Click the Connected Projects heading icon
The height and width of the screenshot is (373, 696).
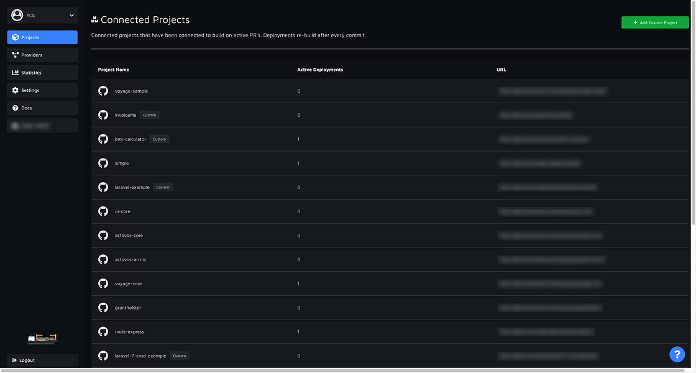click(94, 19)
